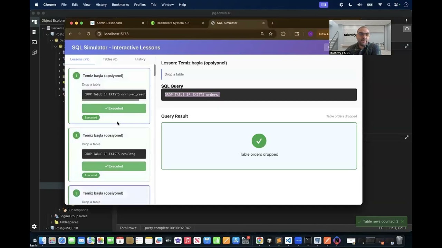
Task: Select lesson 3 Temiz başla card
Action: pos(109,195)
